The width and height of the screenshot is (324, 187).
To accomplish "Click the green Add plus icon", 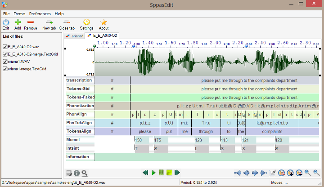I will coord(18,22).
